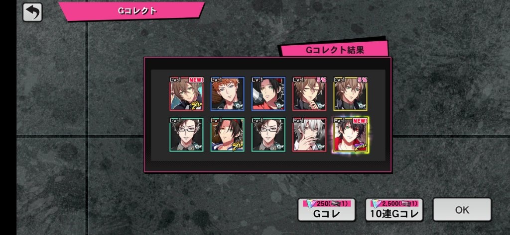
Task: Open first glasses character card in bottom row
Action: 186,135
